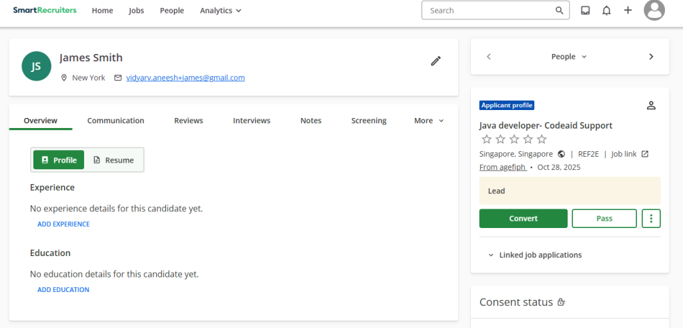Click the pencil edit icon beside James Smith

pos(436,61)
